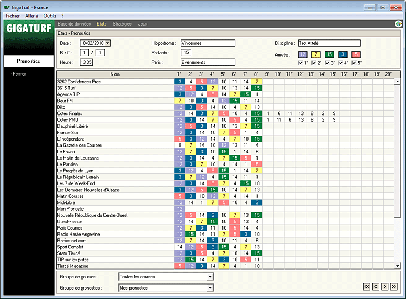Select the 3615 Turf row

tap(225, 88)
